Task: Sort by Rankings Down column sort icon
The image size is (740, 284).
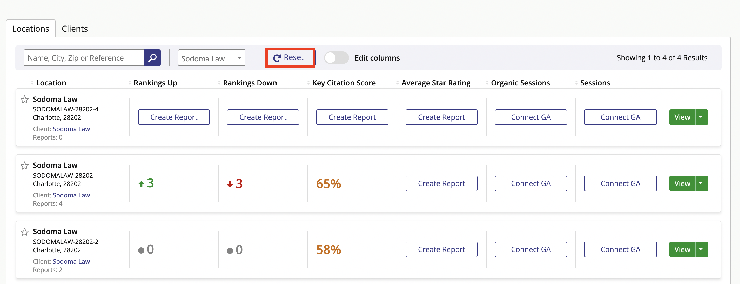Action: [x=219, y=83]
